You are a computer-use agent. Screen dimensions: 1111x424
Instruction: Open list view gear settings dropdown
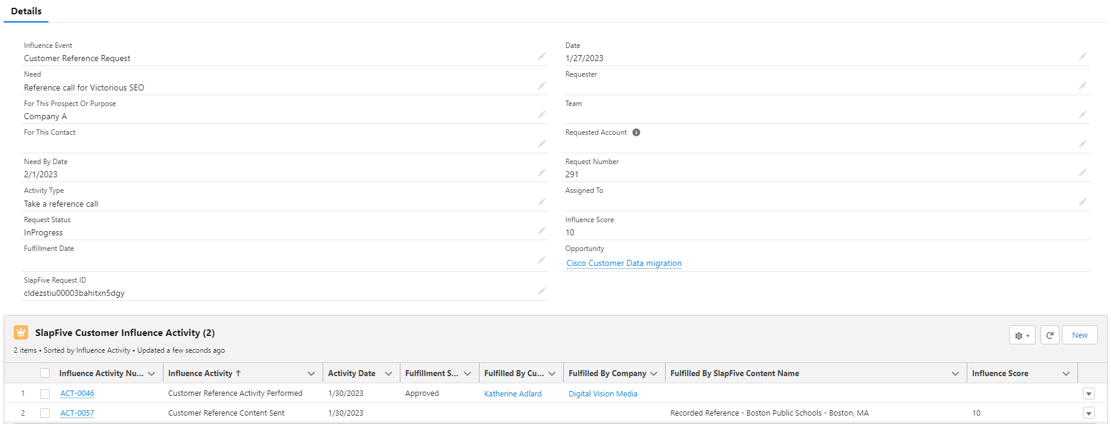click(1022, 335)
